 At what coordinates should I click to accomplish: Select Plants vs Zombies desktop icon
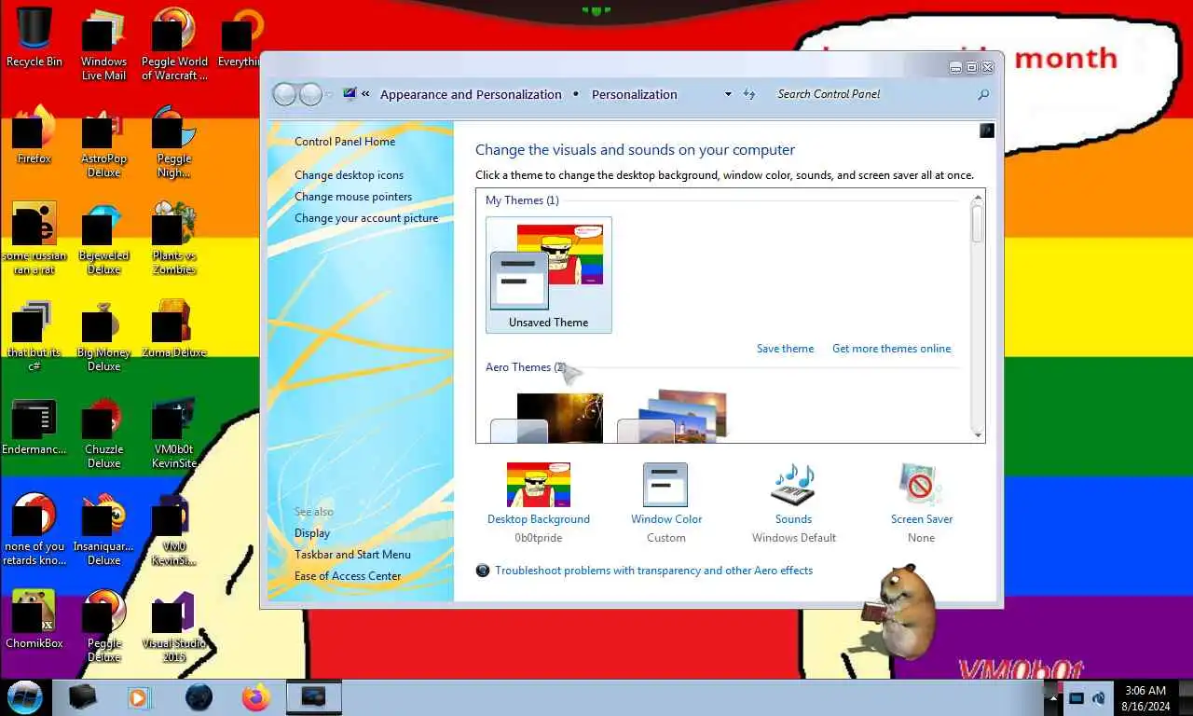pyautogui.click(x=174, y=238)
